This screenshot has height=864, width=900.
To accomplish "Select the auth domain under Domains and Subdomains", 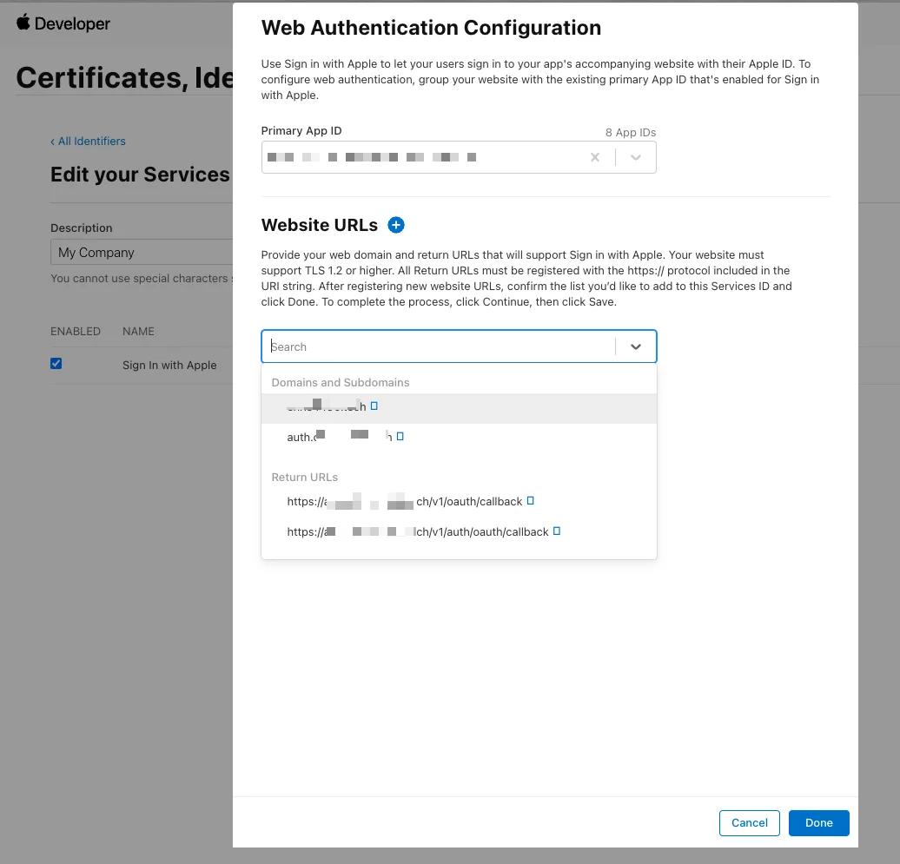I will [339, 436].
